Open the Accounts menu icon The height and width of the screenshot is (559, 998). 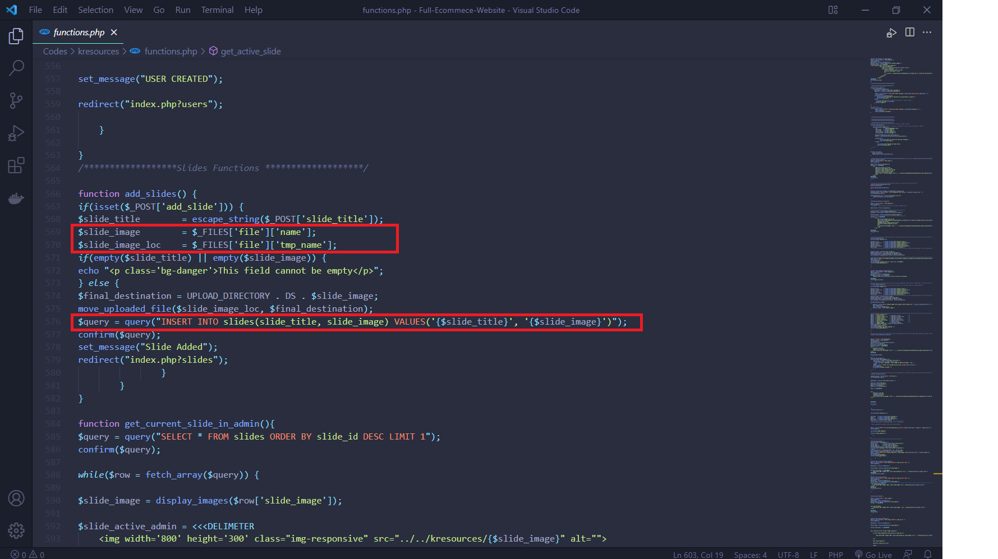(16, 498)
